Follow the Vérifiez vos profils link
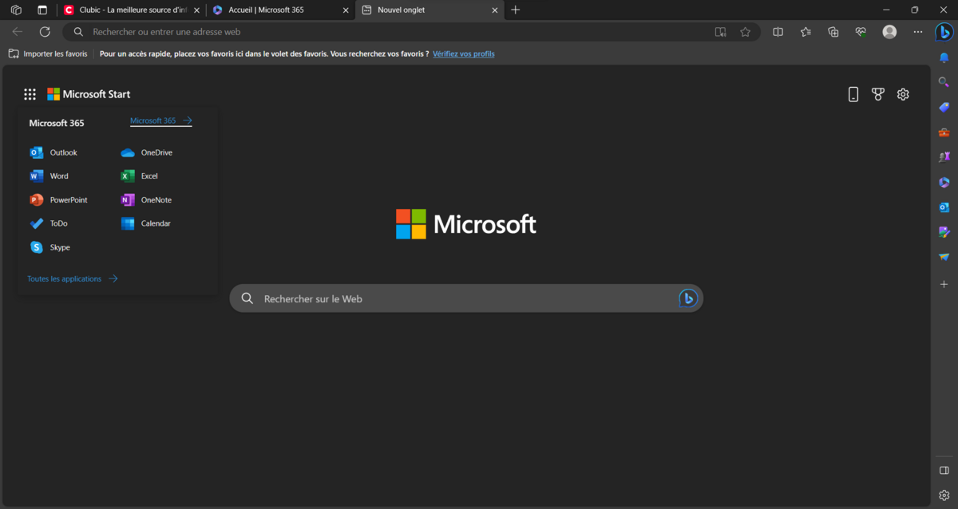 (x=464, y=54)
